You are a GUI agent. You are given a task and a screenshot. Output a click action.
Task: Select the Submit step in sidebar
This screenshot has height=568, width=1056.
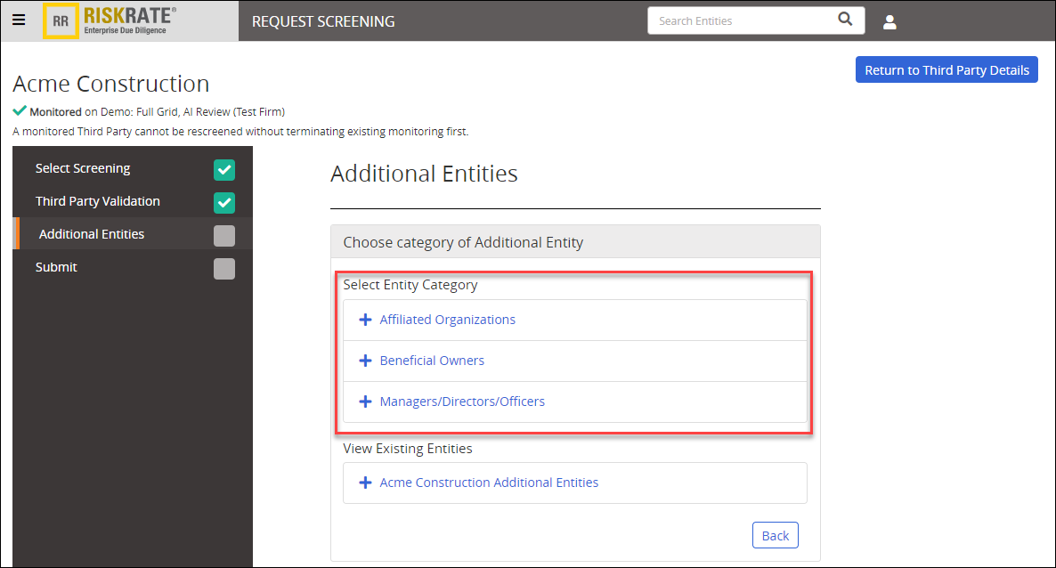(x=56, y=266)
